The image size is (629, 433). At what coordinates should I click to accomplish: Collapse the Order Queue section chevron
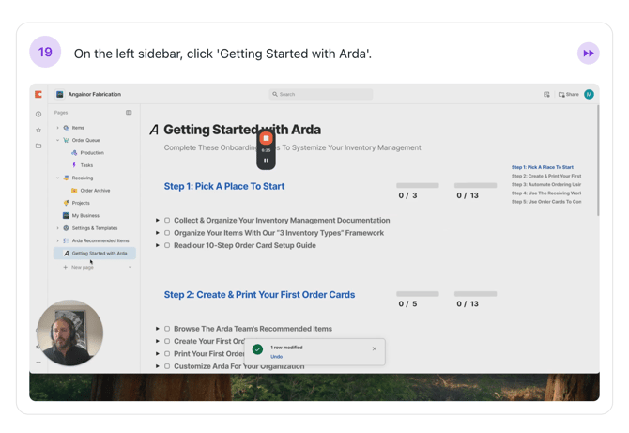tap(57, 140)
